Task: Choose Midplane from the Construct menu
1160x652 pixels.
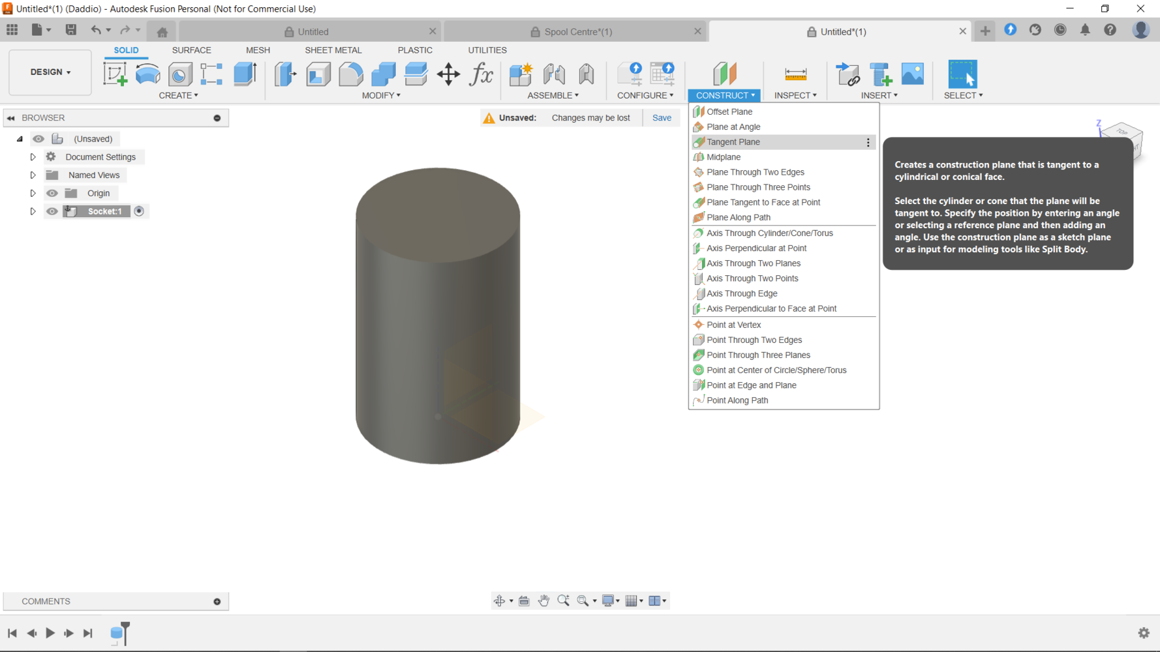Action: pyautogui.click(x=724, y=157)
